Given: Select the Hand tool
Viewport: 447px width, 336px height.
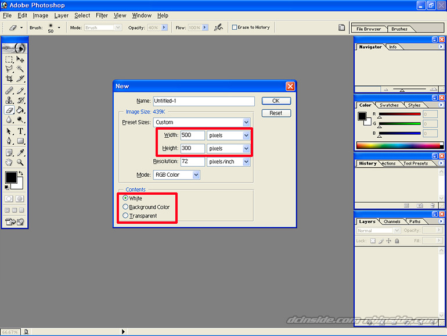Looking at the screenshot, I should [9, 162].
